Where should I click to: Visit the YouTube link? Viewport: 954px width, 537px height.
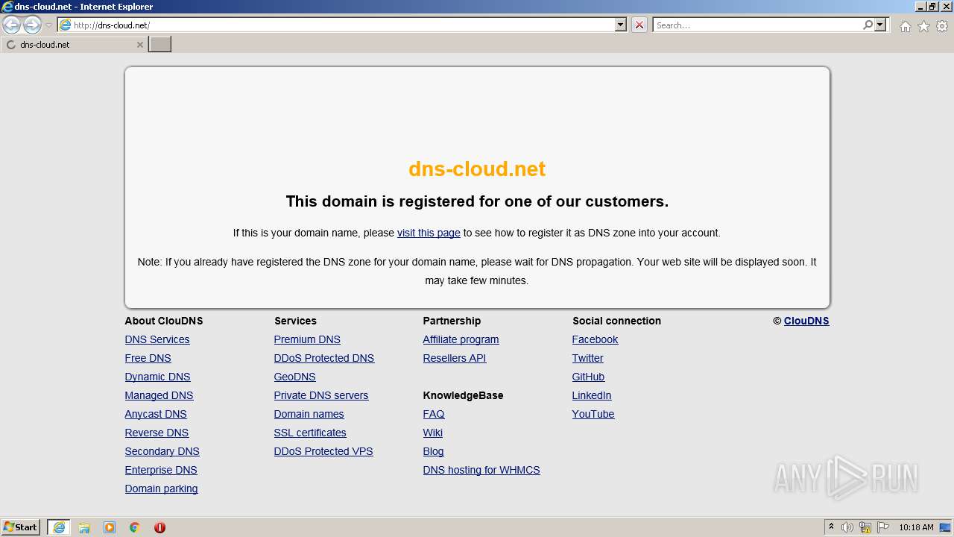pyautogui.click(x=593, y=414)
